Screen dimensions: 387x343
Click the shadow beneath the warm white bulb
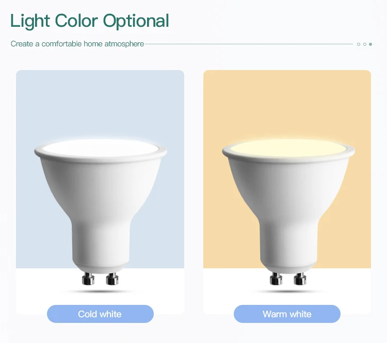click(288, 291)
